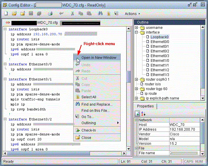
Task: Click the editor vertical scrollbar thumb
Action: click(129, 77)
